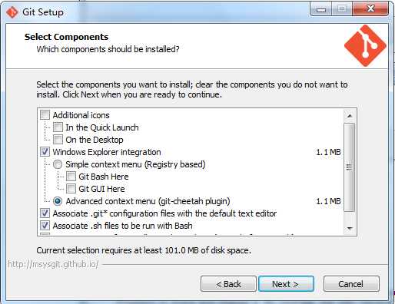Uncheck Associate .git* configuration files
The image size is (395, 304).
[45, 213]
